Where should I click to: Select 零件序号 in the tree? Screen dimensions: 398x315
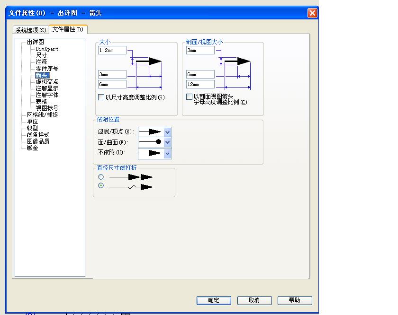[47, 69]
